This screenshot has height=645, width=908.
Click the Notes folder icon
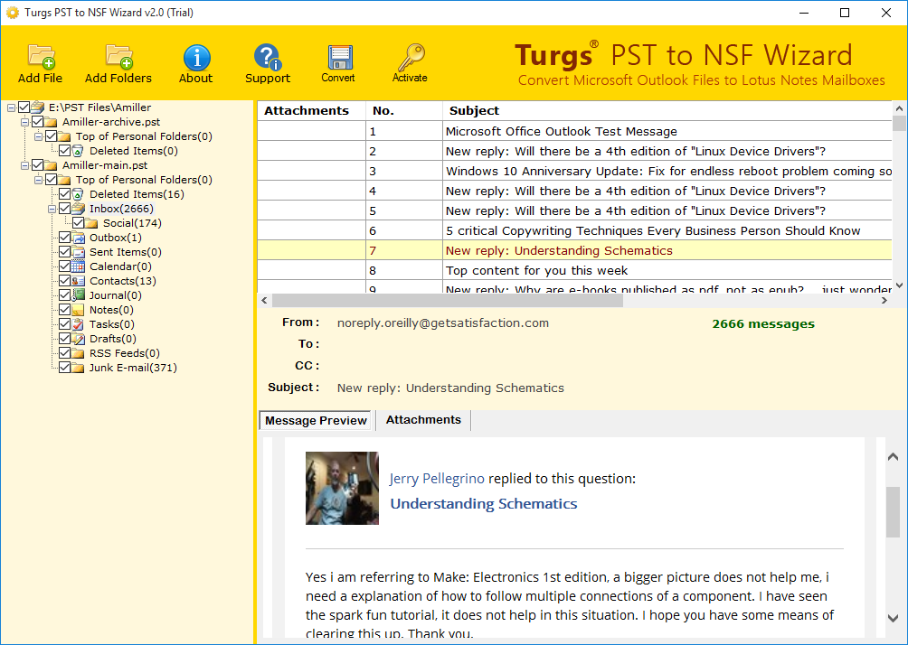point(78,310)
